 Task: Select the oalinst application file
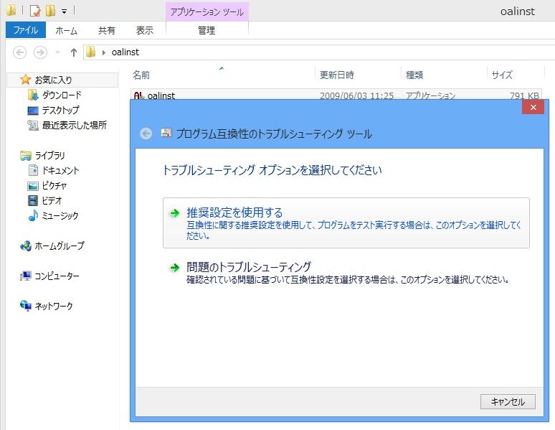(336, 95)
